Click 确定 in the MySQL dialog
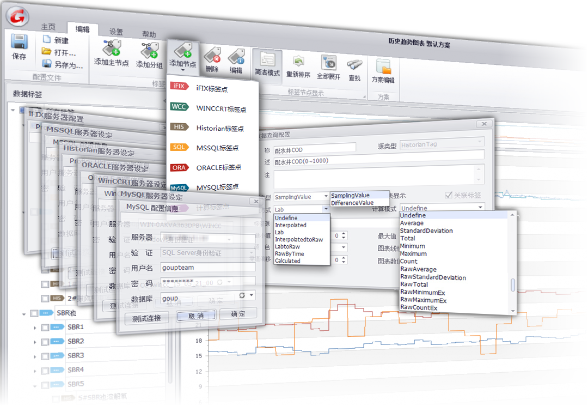This screenshot has width=588, height=406. [238, 313]
